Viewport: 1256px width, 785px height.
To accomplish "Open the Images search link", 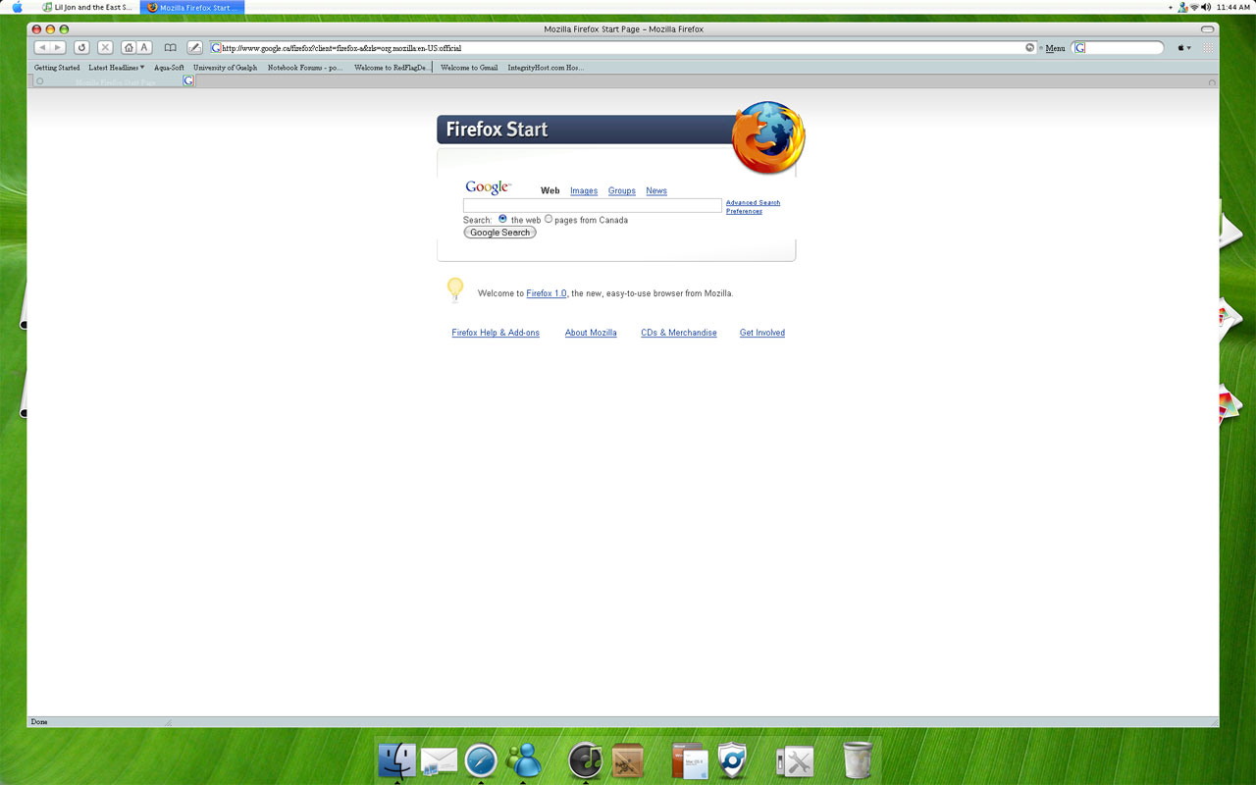I will [584, 191].
